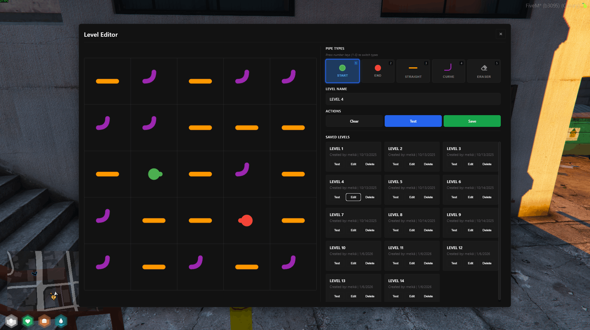Viewport: 590px width, 330px height.
Task: Click the green heart health HUD icon
Action: 28,321
